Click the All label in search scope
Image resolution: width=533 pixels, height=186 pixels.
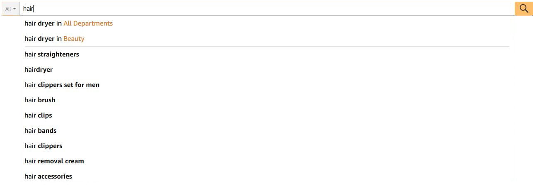click(x=8, y=9)
